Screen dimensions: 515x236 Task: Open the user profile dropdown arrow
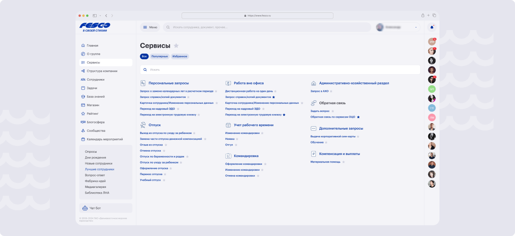coord(416,27)
